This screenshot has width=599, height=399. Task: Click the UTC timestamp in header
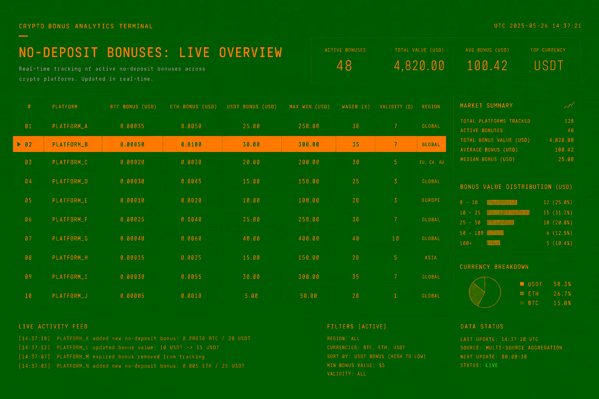click(x=538, y=26)
